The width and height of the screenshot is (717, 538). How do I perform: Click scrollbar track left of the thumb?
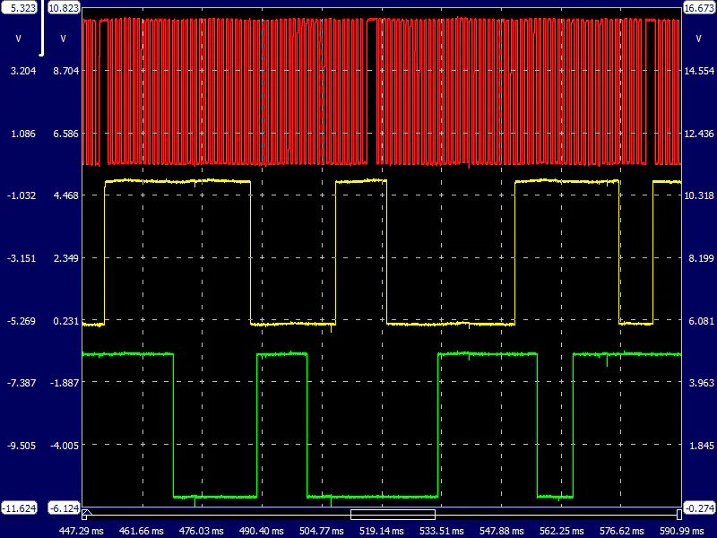(x=215, y=515)
